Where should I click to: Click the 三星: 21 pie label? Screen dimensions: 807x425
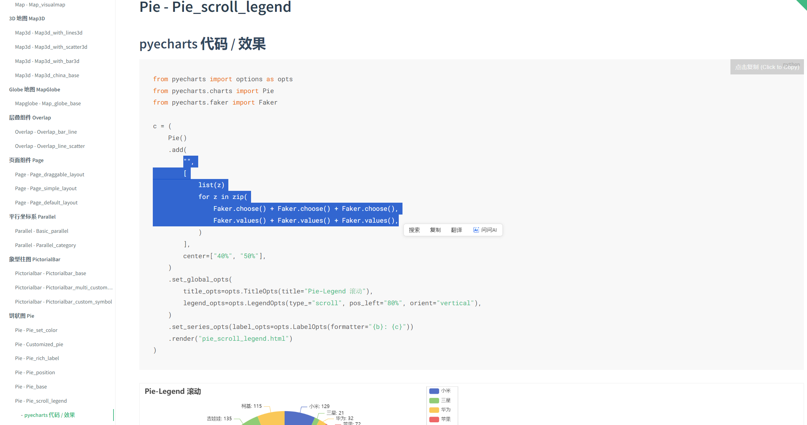coord(335,413)
